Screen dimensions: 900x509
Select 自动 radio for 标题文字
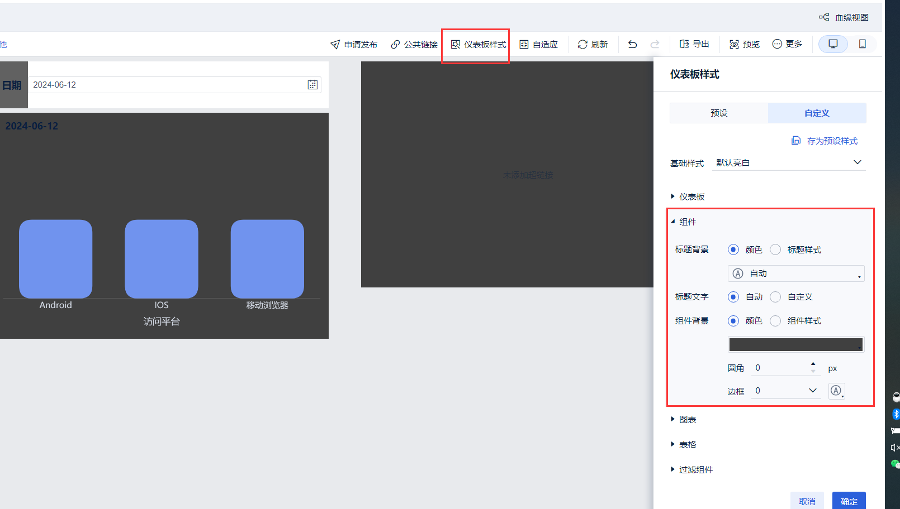pyautogui.click(x=733, y=297)
